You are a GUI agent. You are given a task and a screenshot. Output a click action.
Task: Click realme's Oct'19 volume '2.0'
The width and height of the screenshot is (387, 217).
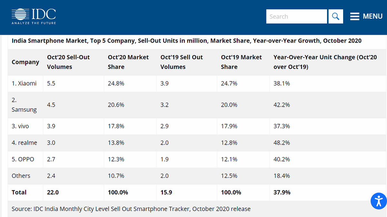point(164,143)
